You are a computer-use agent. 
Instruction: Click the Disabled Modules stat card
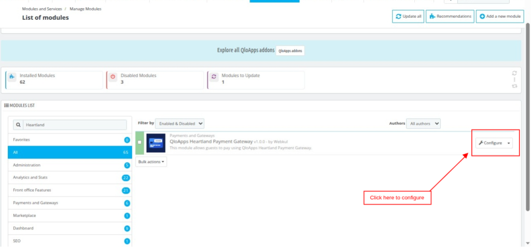[x=155, y=80]
